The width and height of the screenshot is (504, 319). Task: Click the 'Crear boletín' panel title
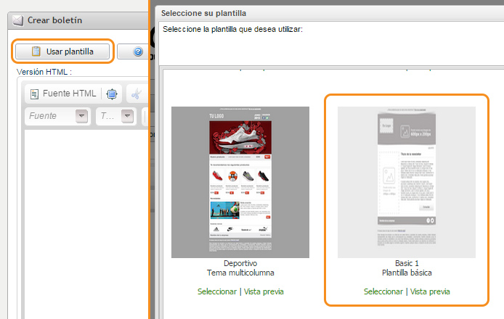(54, 20)
